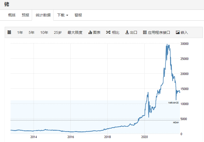Select the 最大限度 max range
This screenshot has height=142, width=204.
tap(75, 33)
